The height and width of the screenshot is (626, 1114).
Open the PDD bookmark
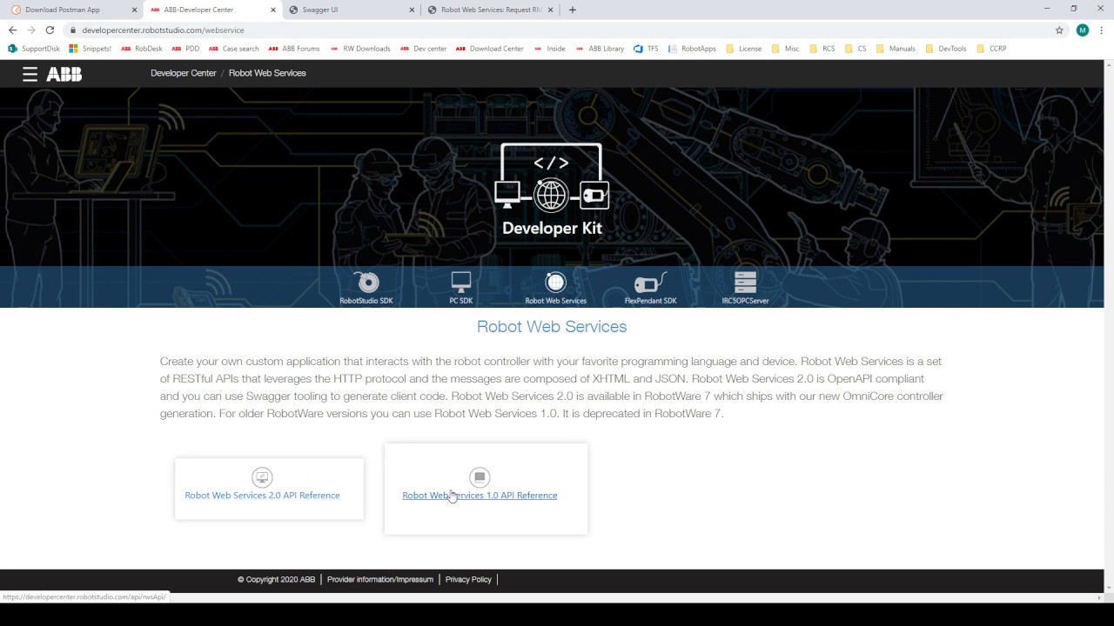tap(185, 49)
